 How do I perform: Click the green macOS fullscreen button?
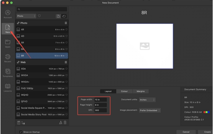point(11,3)
